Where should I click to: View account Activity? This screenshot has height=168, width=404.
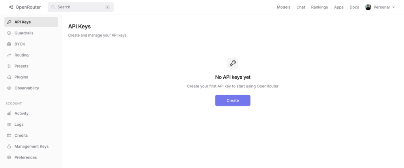(x=31, y=113)
